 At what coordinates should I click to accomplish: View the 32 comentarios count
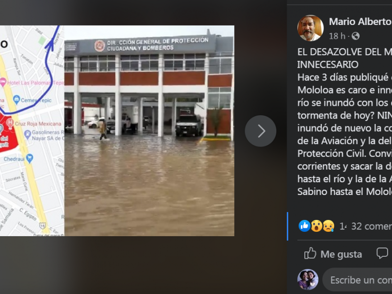(371, 226)
